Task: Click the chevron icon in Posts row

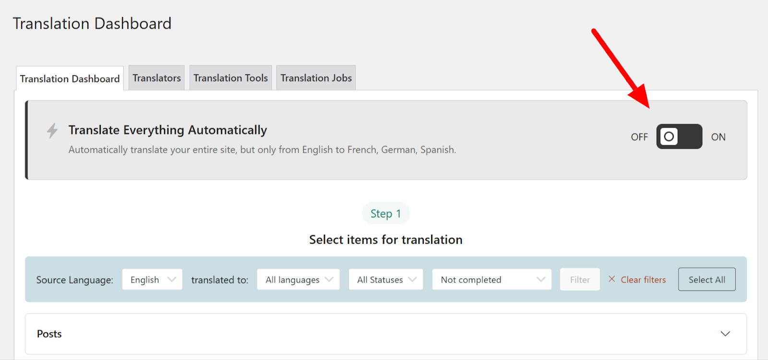Action: pyautogui.click(x=725, y=334)
